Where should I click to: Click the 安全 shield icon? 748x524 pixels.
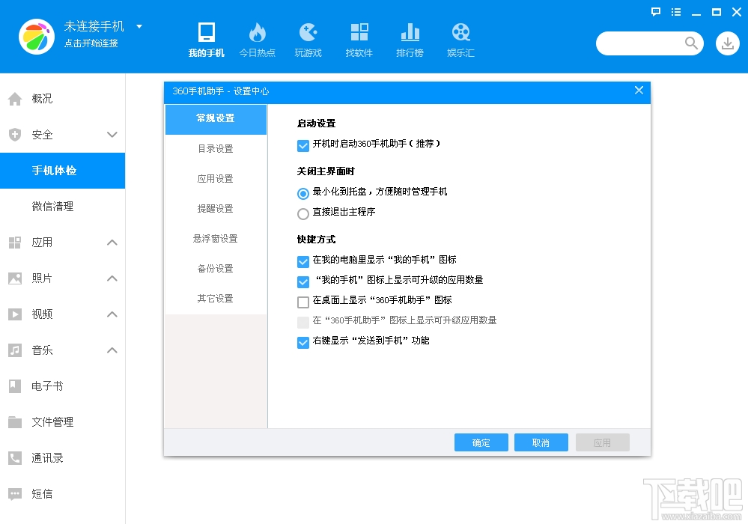point(15,135)
